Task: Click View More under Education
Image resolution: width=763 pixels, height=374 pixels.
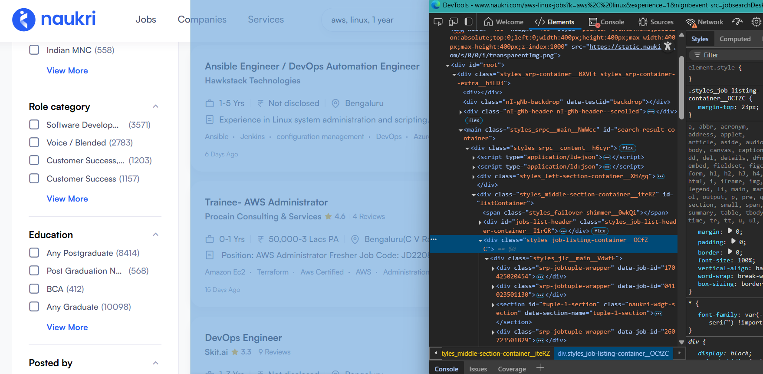Action: coord(67,327)
